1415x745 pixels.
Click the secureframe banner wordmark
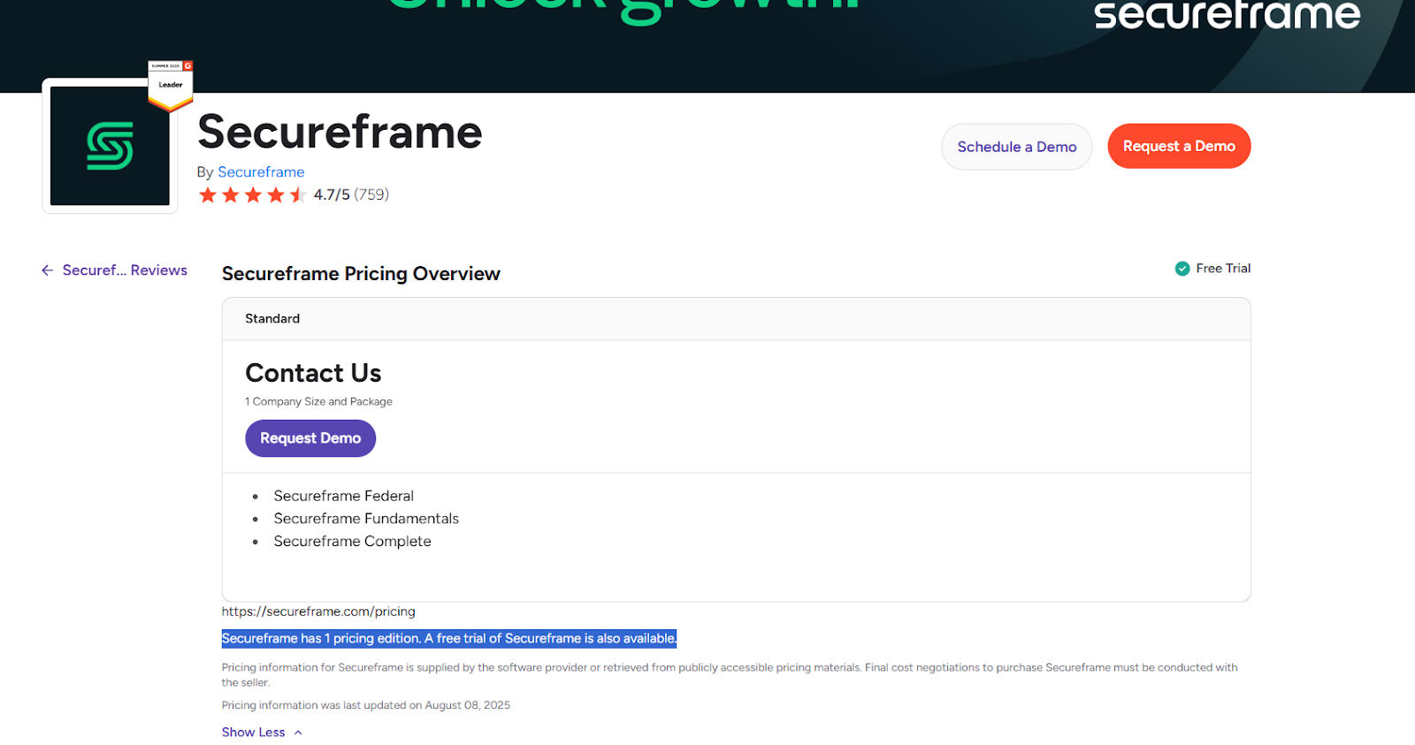point(1227,14)
